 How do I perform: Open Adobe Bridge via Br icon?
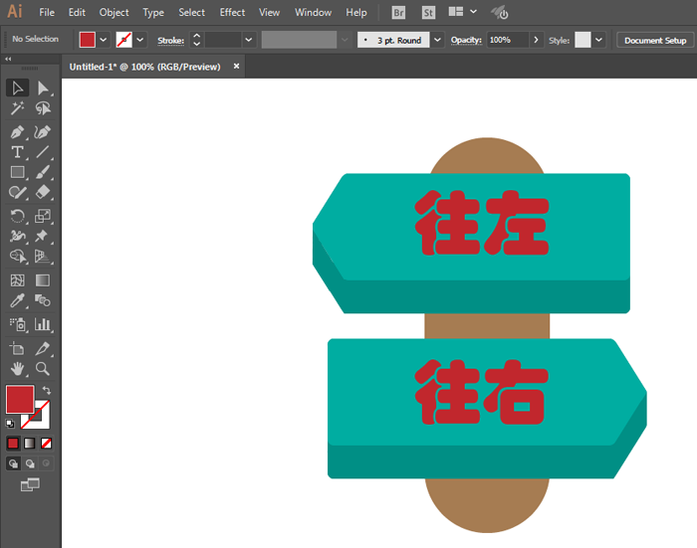398,13
